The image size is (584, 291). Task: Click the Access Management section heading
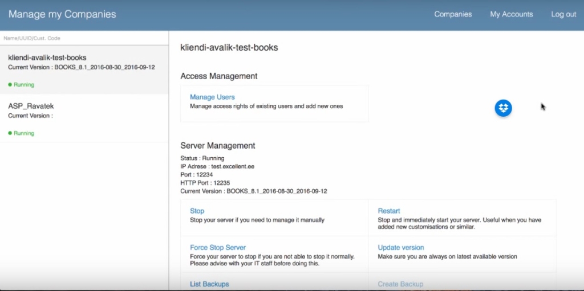[x=218, y=76]
